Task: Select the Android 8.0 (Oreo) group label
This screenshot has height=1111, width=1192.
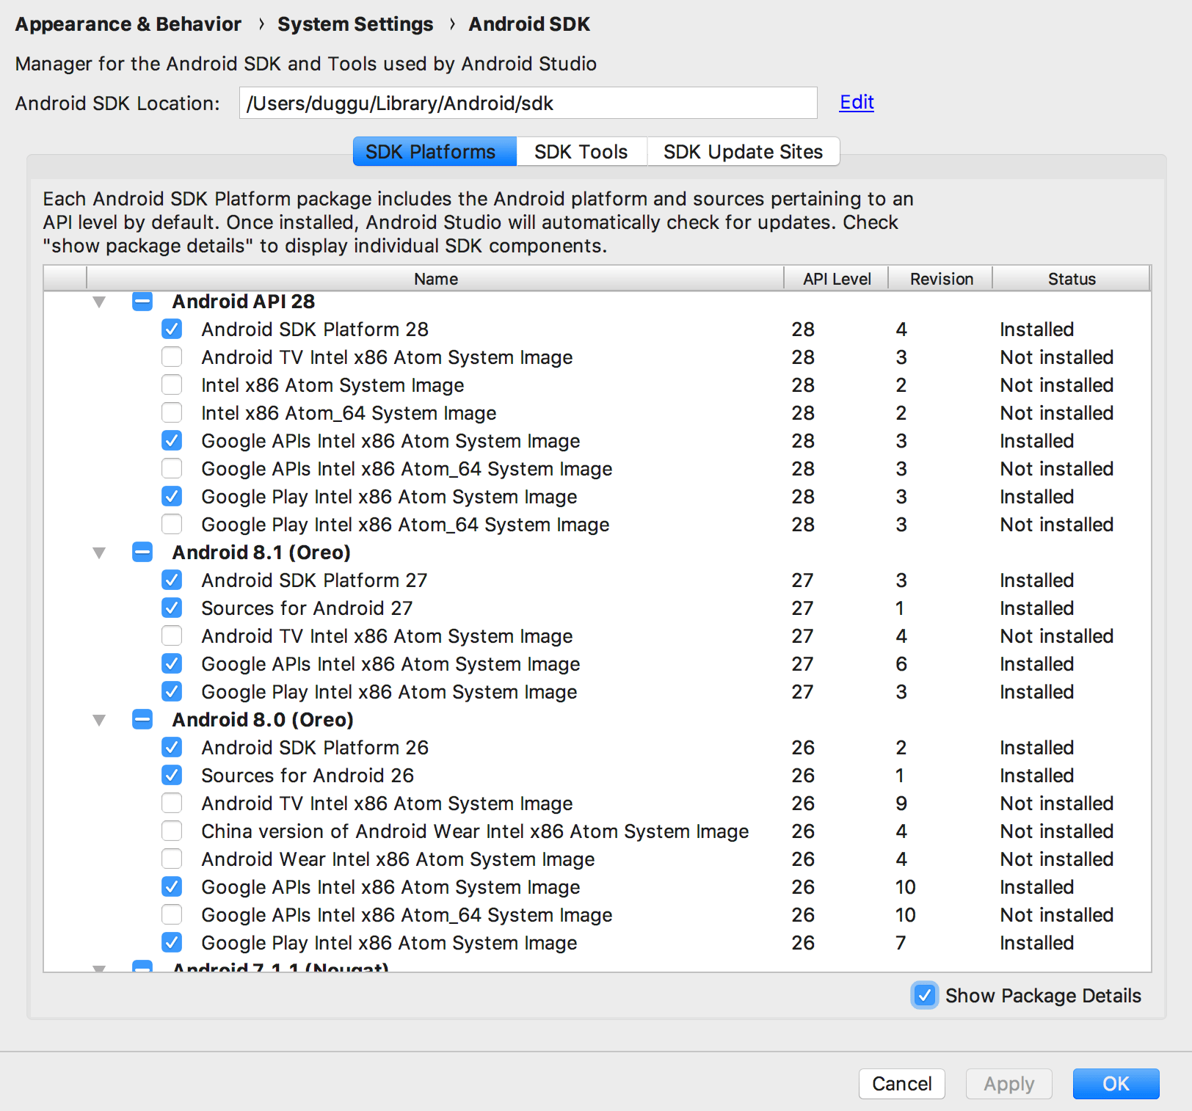Action: pyautogui.click(x=263, y=720)
